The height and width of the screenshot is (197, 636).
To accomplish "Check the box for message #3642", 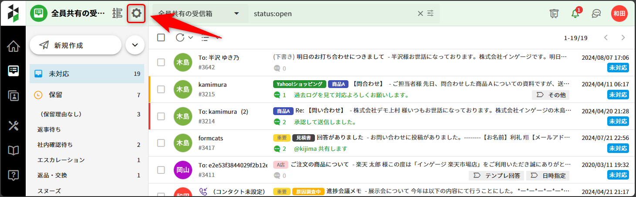I will coord(161,62).
